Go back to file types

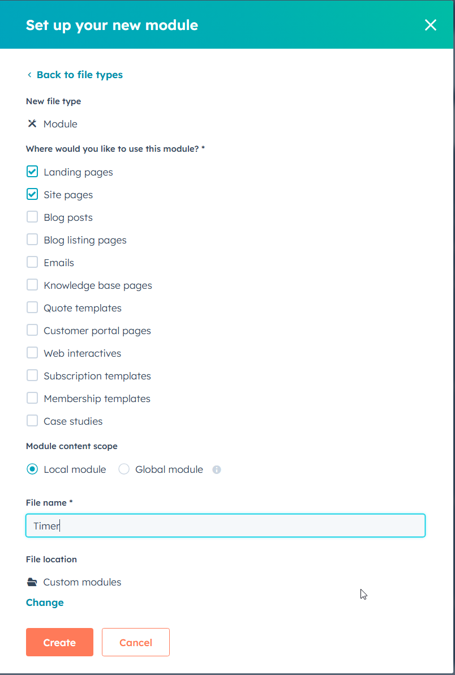click(75, 75)
